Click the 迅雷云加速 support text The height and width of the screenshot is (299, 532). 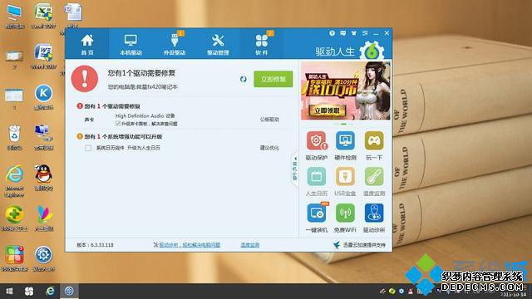(x=364, y=245)
